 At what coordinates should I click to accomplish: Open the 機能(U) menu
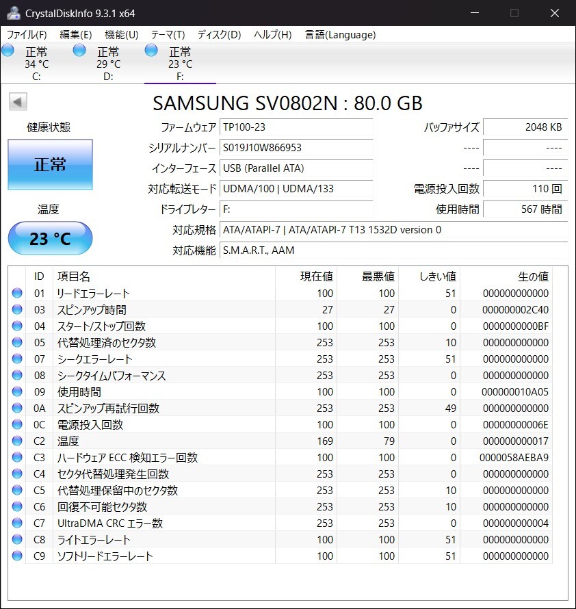(x=122, y=35)
